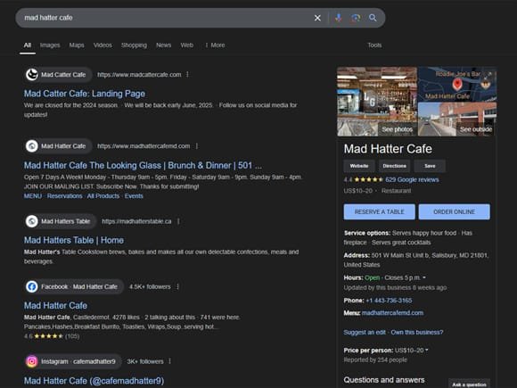Click the Instagram logo icon

pyautogui.click(x=32, y=361)
